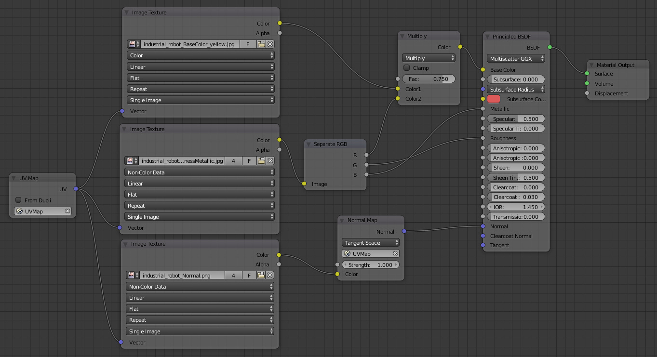Open Multiscatter GGX distribution dropdown
The height and width of the screenshot is (357, 657).
[516, 59]
